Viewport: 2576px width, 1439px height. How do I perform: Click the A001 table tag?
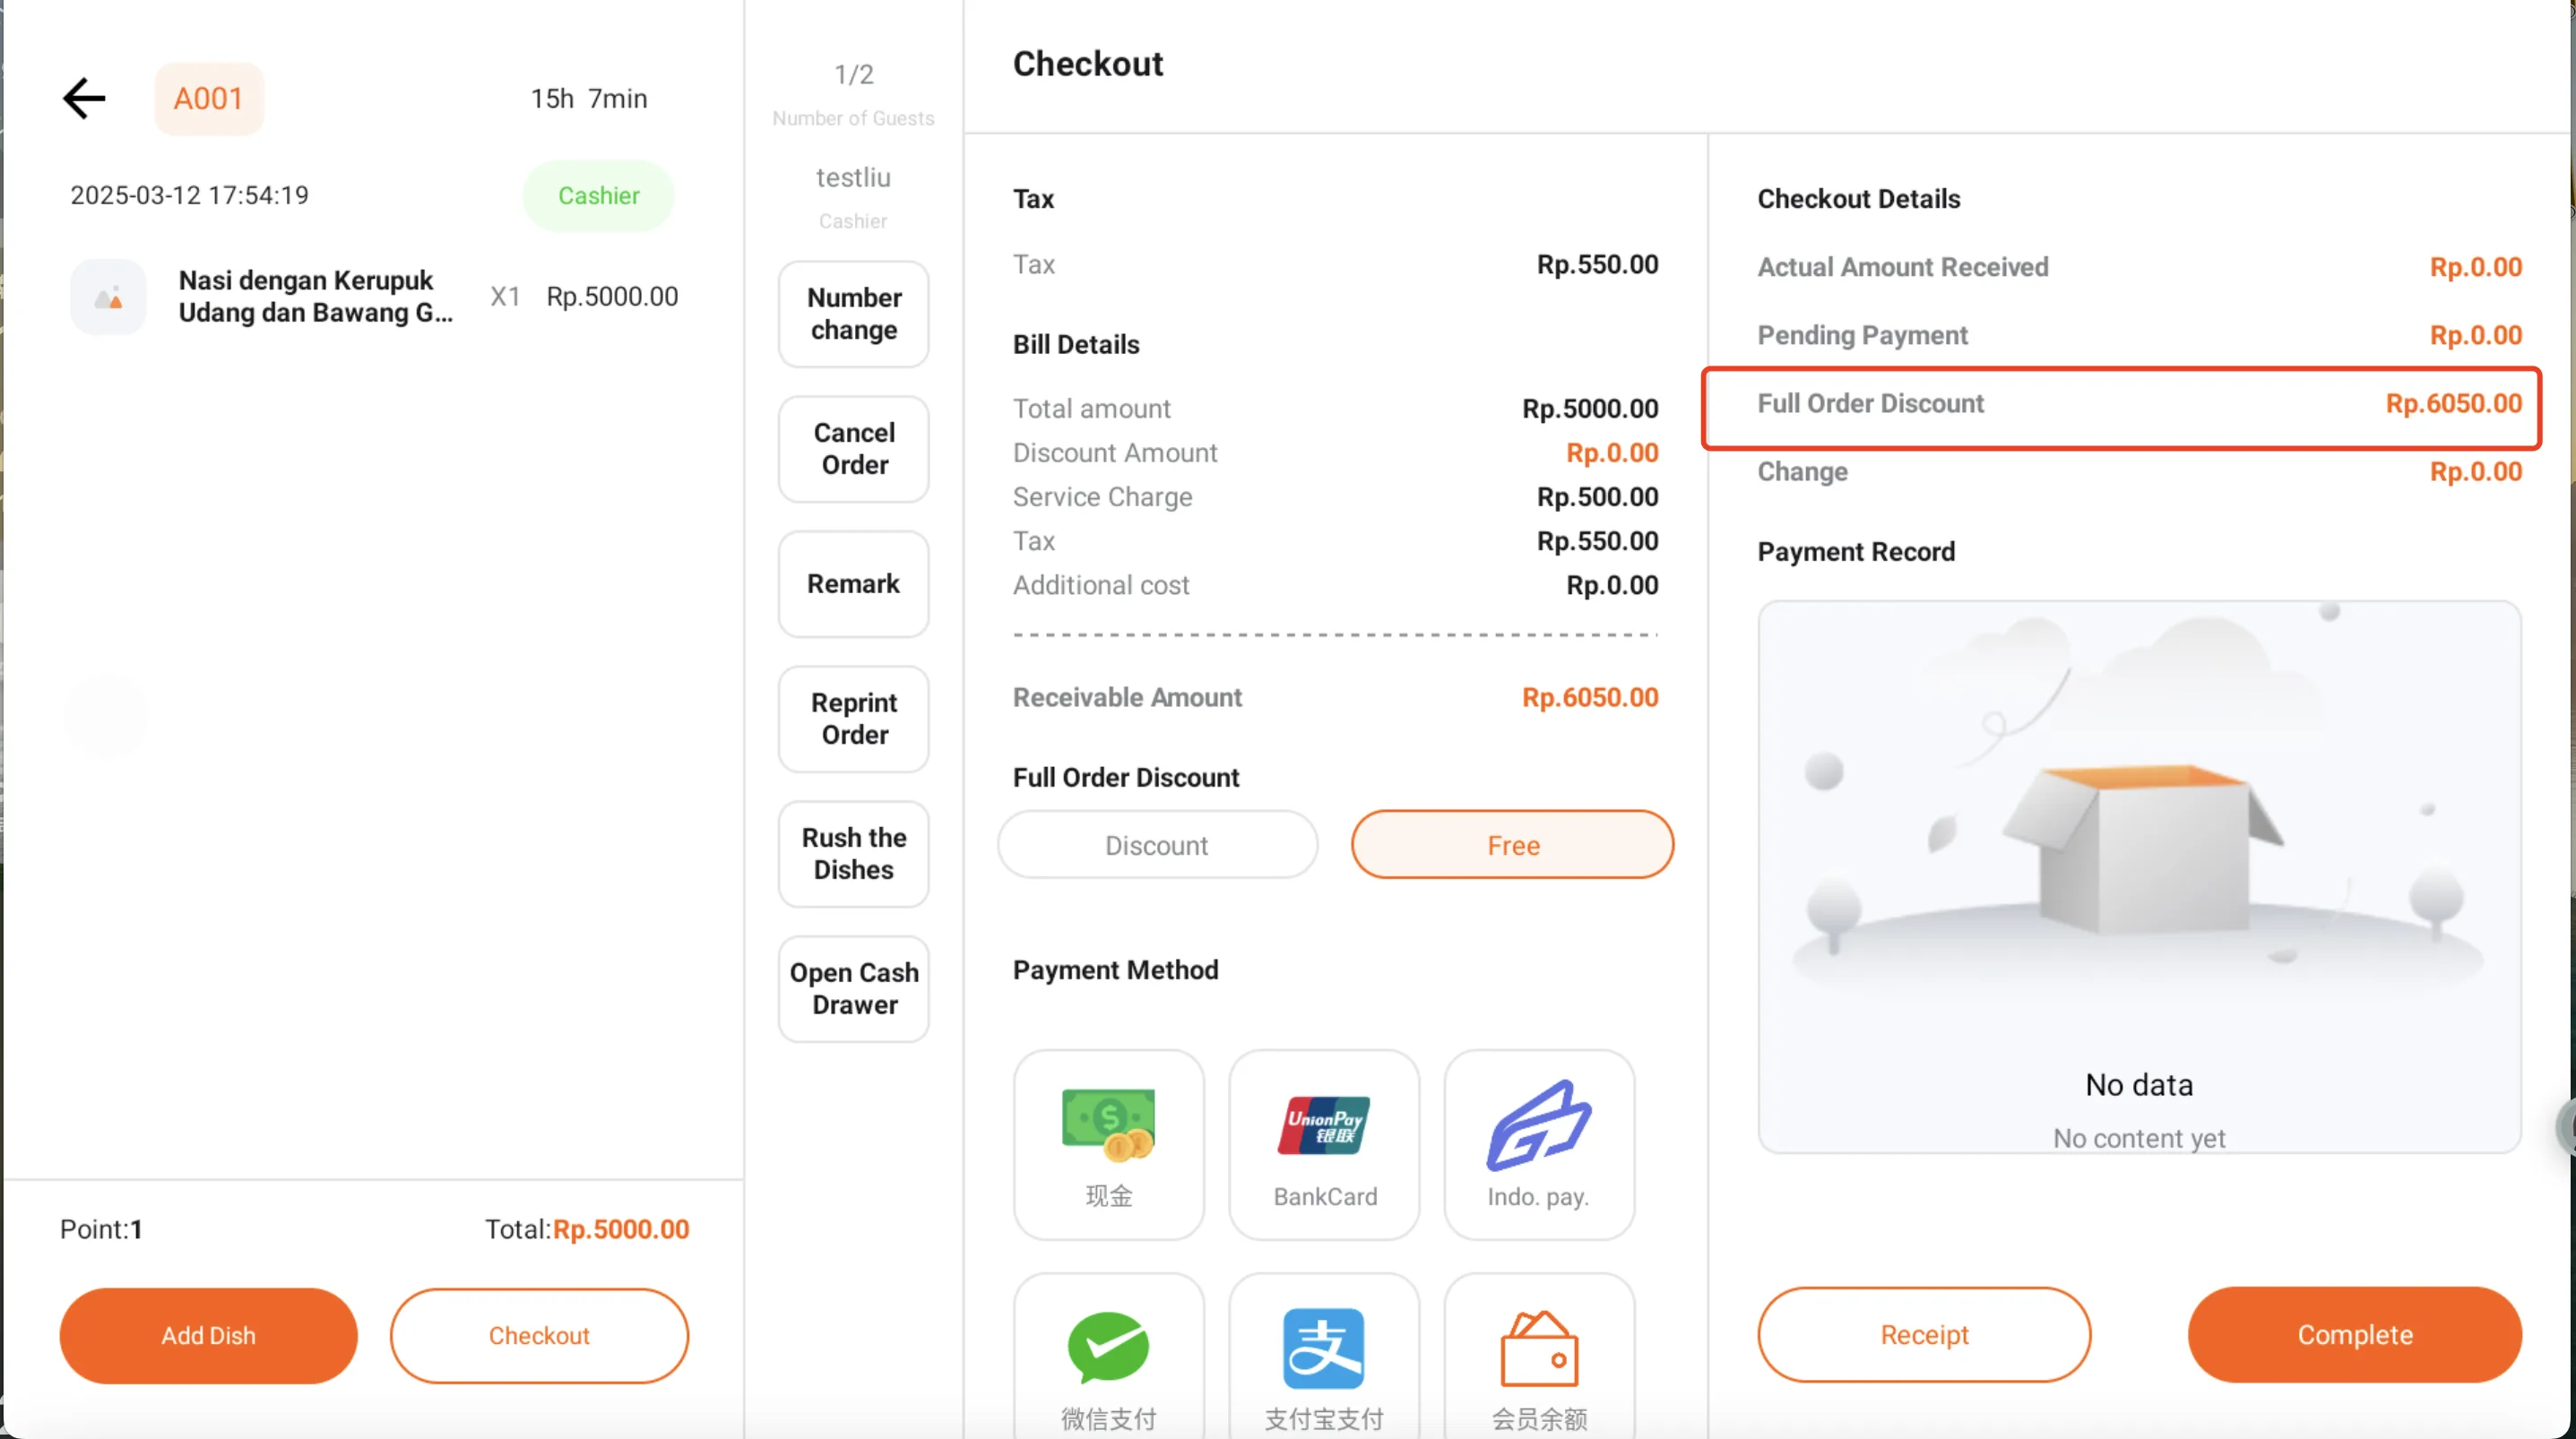pos(209,98)
